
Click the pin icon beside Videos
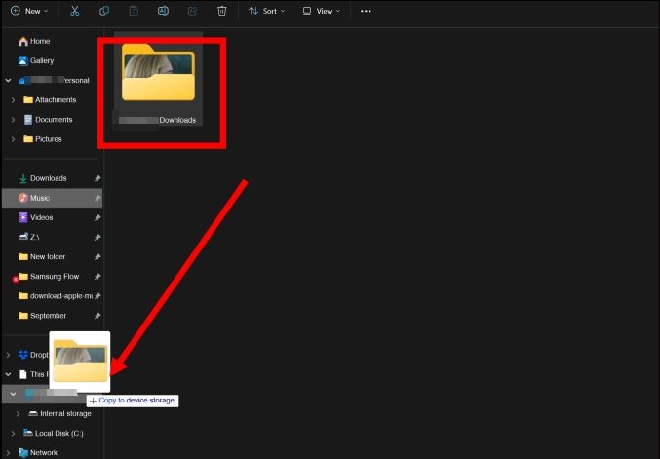tap(97, 218)
